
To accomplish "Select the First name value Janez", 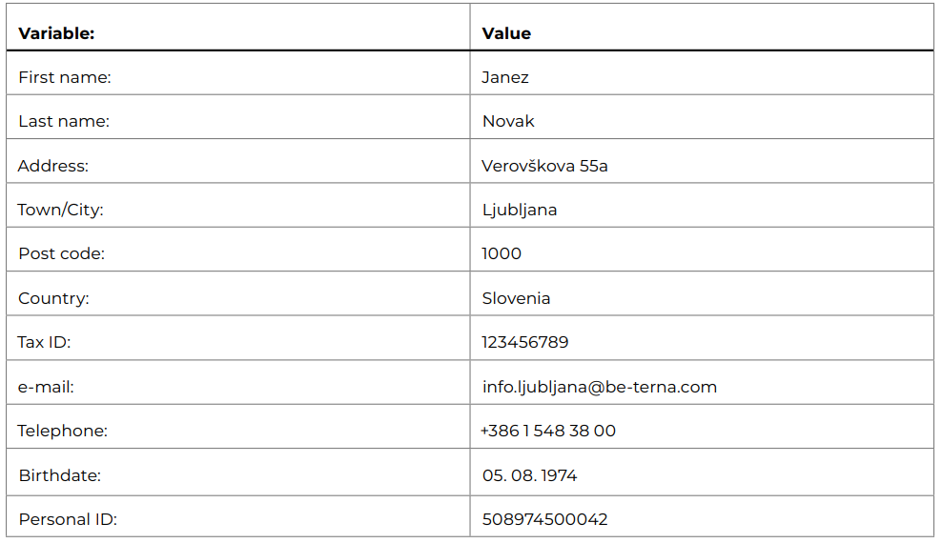I will point(505,77).
